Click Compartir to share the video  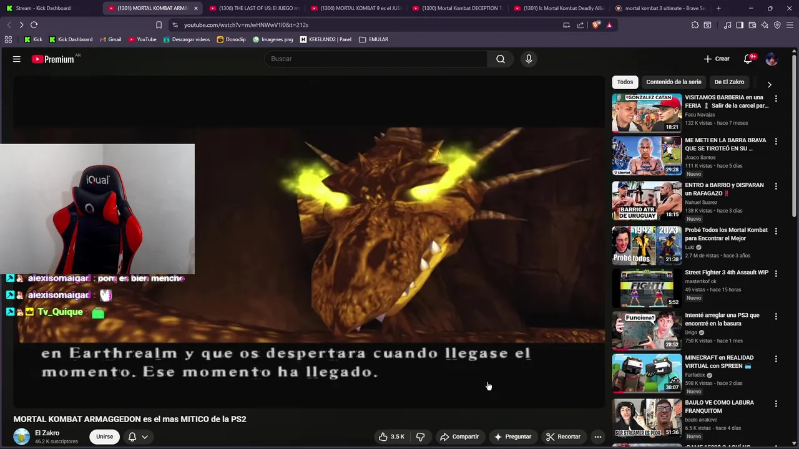[x=459, y=437]
